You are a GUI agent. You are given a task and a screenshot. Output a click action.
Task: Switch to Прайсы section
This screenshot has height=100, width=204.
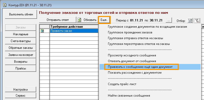coord(21,68)
